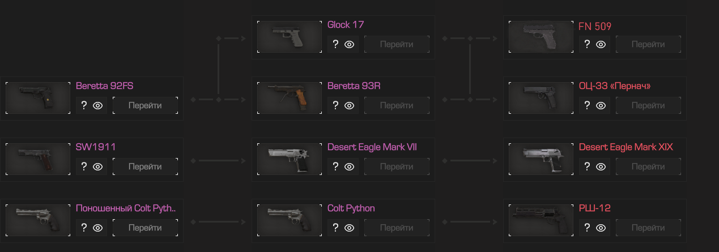Click the Перейти button for Поношенный Colt Python
The width and height of the screenshot is (719, 252).
coord(145,228)
